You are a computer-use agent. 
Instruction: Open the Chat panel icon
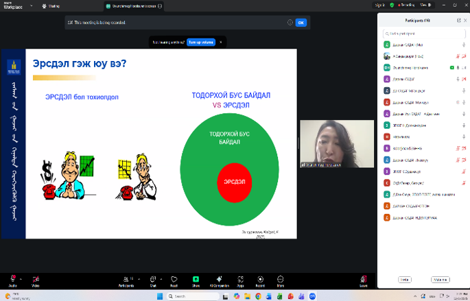(x=153, y=278)
